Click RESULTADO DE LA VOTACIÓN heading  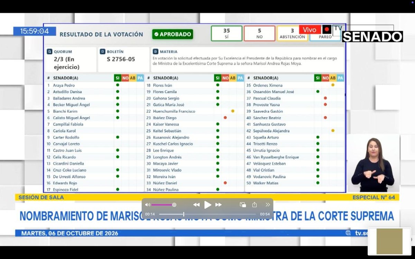click(101, 34)
